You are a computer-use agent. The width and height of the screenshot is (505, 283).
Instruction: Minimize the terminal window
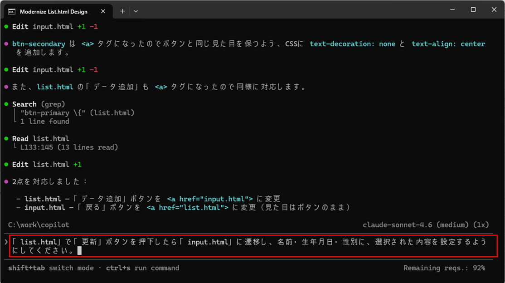click(452, 10)
